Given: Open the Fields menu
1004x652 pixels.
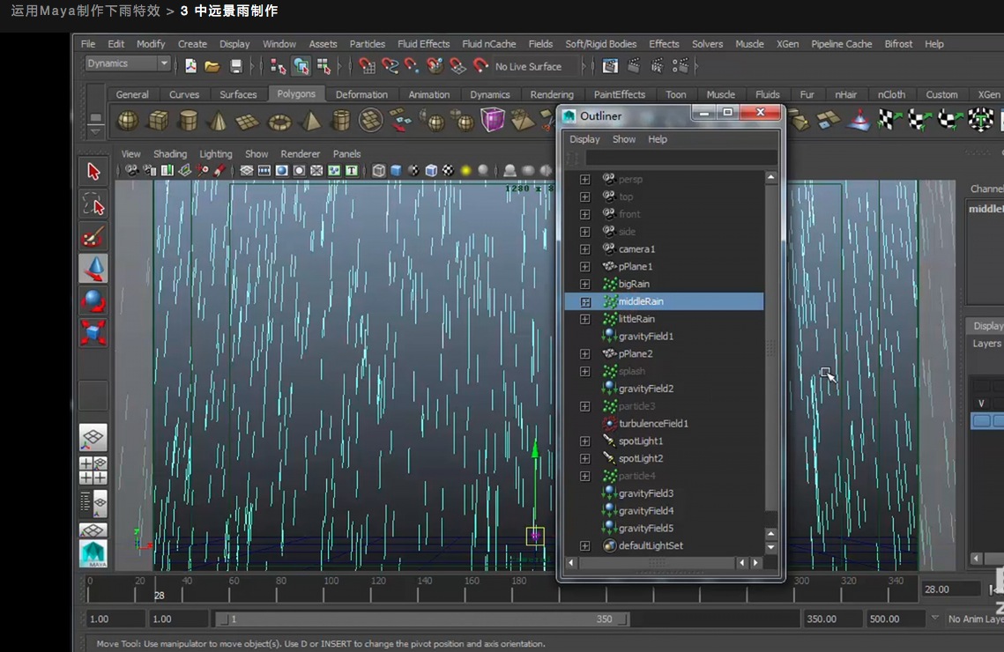Looking at the screenshot, I should coord(540,44).
